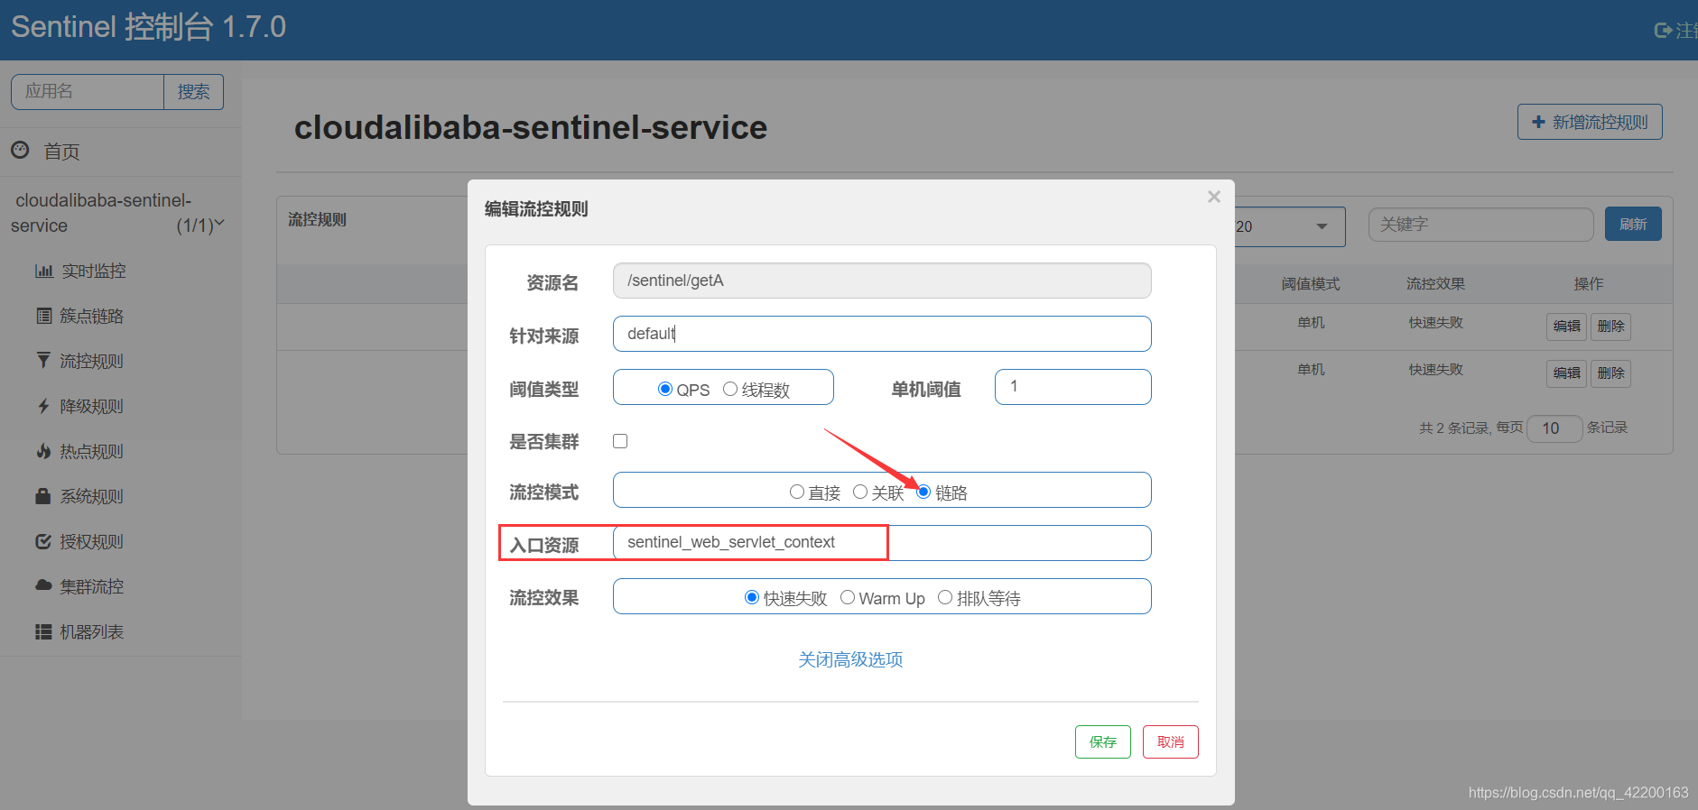
Task: Click the list icon beside 簇点链路
Action: (43, 316)
